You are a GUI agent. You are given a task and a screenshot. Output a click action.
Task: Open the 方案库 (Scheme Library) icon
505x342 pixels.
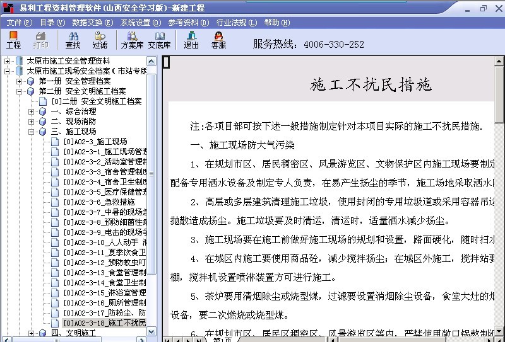coord(132,40)
